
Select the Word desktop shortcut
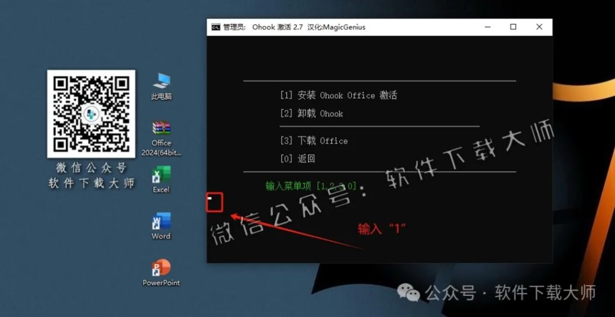click(161, 226)
